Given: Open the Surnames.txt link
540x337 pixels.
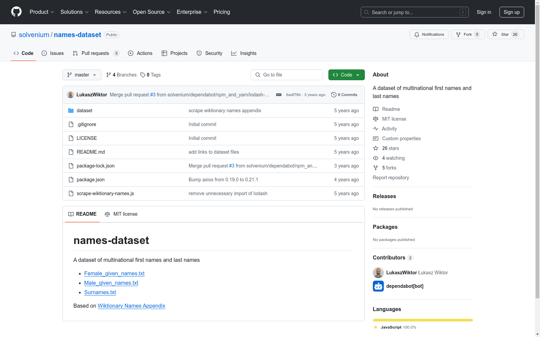Looking at the screenshot, I should [x=100, y=293].
